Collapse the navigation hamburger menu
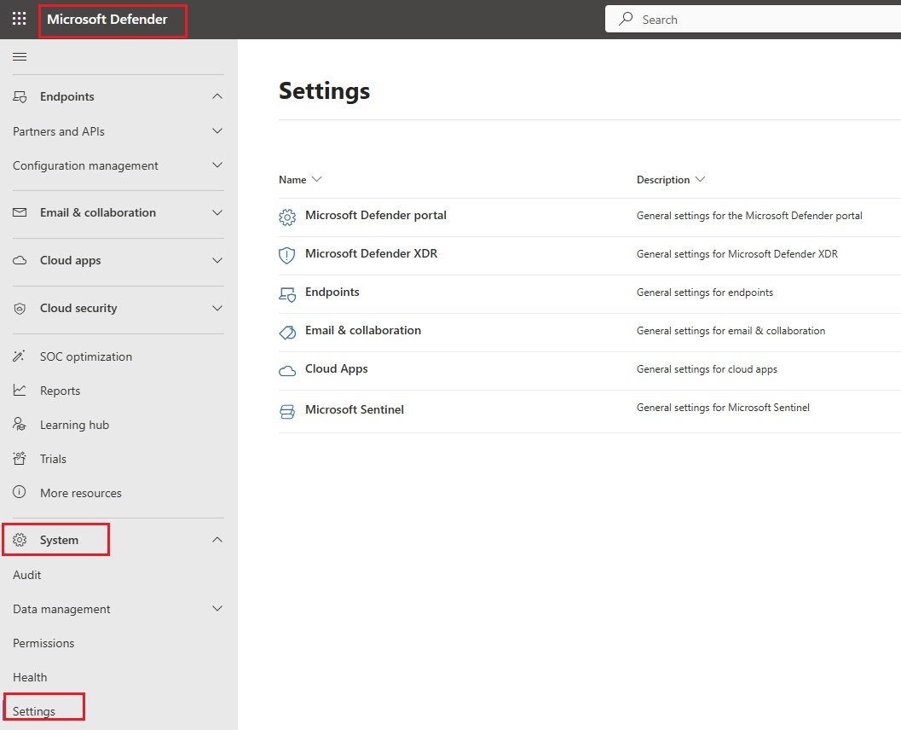901x730 pixels. coord(20,56)
